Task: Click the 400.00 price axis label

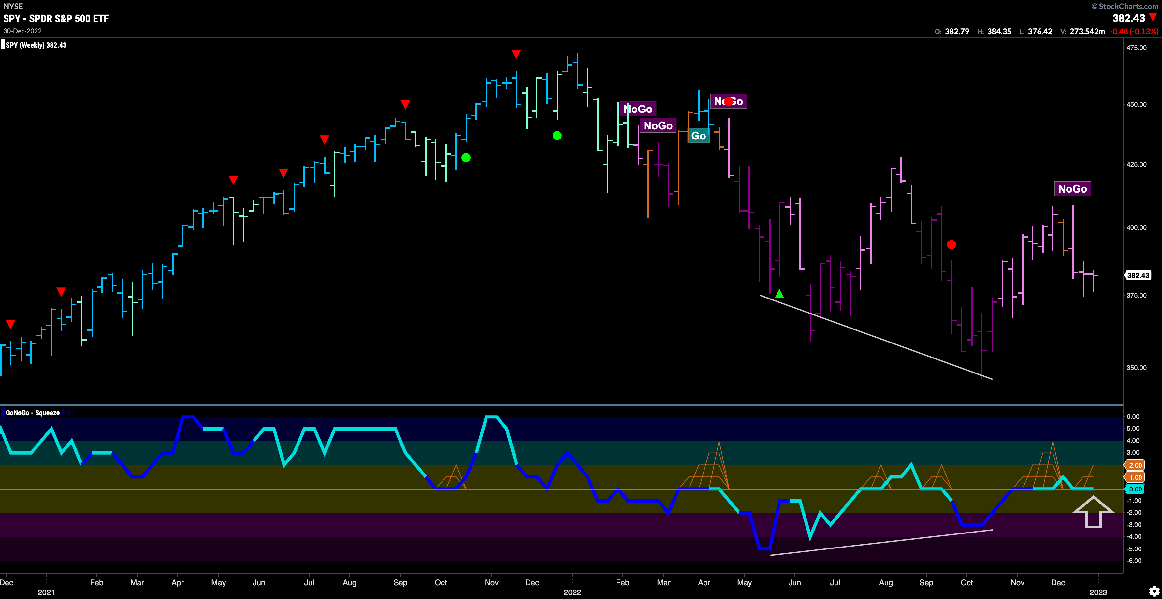Action: tap(1136, 227)
